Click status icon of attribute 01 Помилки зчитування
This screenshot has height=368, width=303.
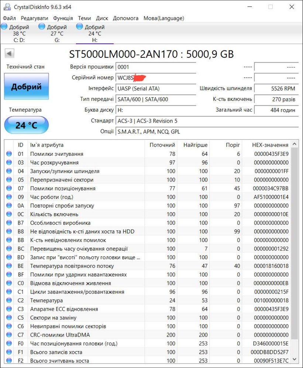9,154
